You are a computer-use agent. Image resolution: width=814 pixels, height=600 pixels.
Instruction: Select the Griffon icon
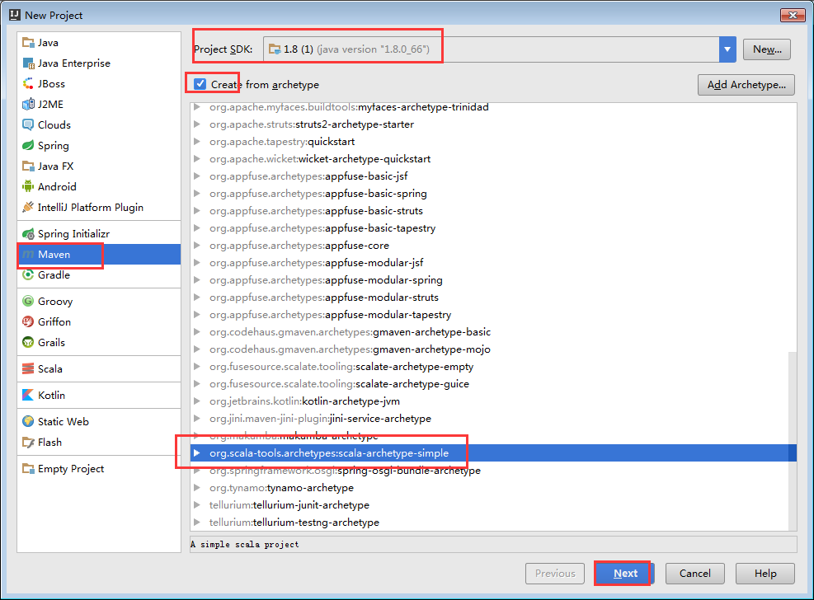pyautogui.click(x=28, y=322)
